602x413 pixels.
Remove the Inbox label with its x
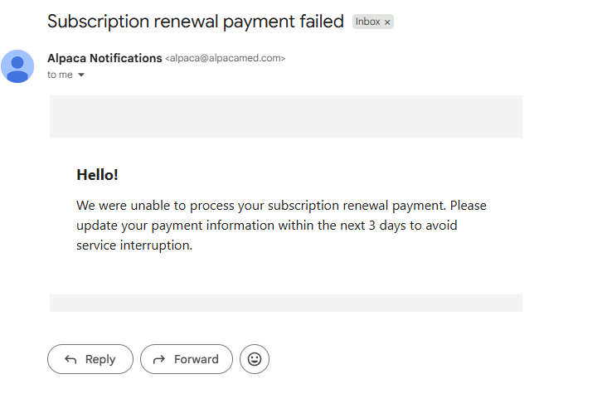[x=387, y=22]
